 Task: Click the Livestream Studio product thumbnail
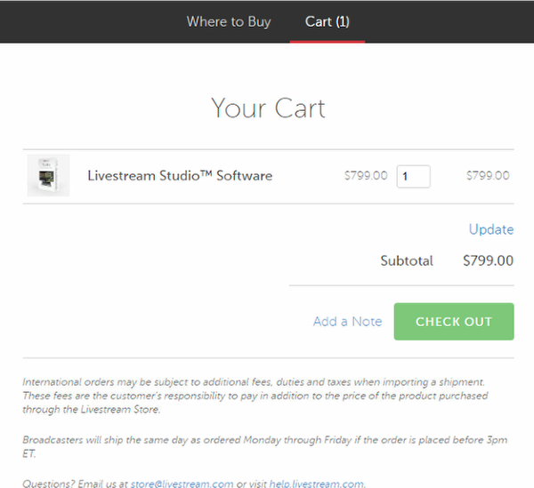[x=48, y=175]
